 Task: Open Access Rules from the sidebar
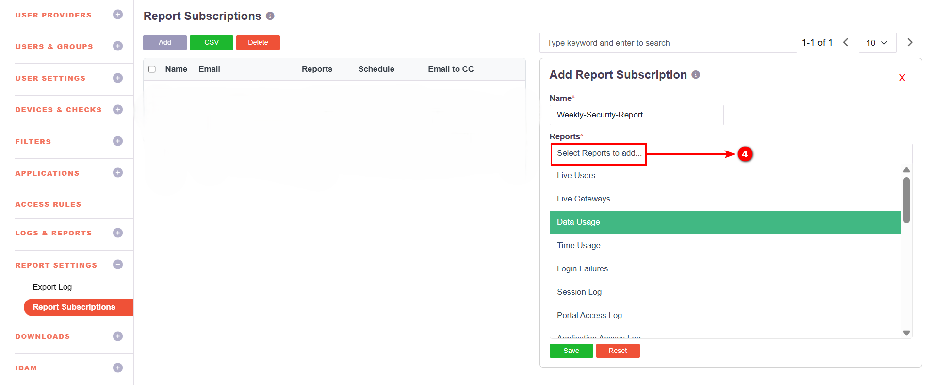click(48, 204)
